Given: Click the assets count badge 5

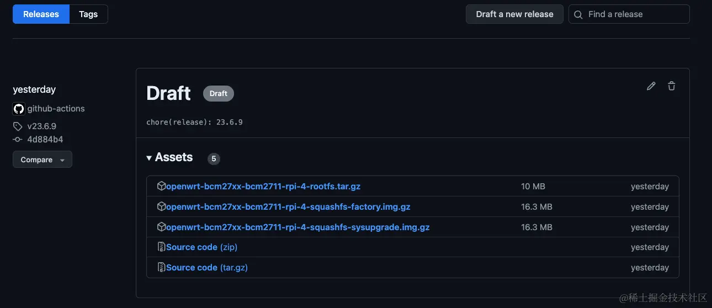Looking at the screenshot, I should pyautogui.click(x=214, y=159).
